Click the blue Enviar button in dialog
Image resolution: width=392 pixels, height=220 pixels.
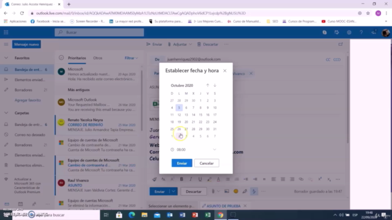tap(182, 163)
